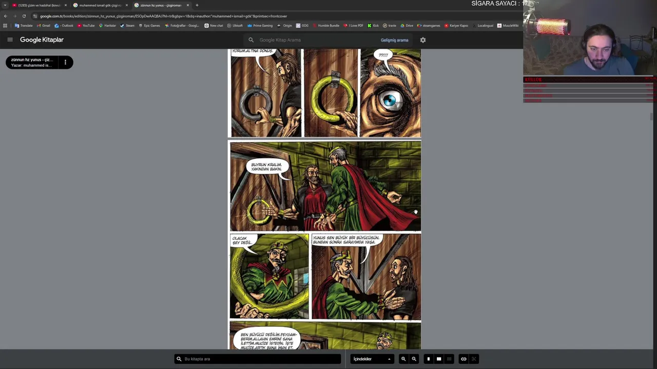The width and height of the screenshot is (657, 369).
Task: Open the Fotoğraflar Google bookmark
Action: coord(182,26)
